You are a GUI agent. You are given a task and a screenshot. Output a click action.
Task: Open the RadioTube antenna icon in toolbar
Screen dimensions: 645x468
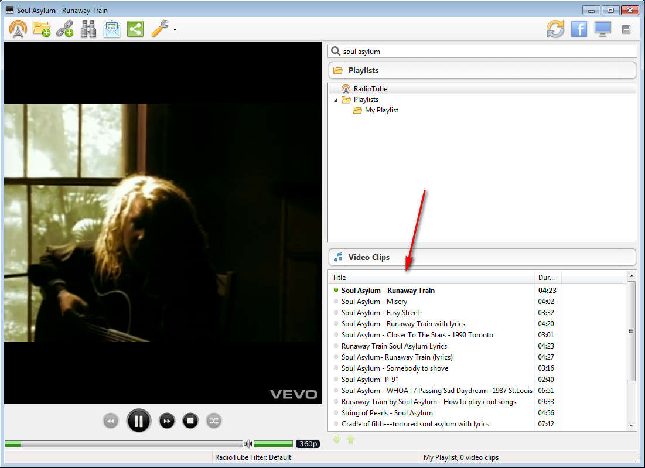pos(18,29)
